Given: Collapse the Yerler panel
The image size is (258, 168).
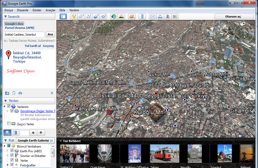Looking at the screenshot, I should [6, 101].
